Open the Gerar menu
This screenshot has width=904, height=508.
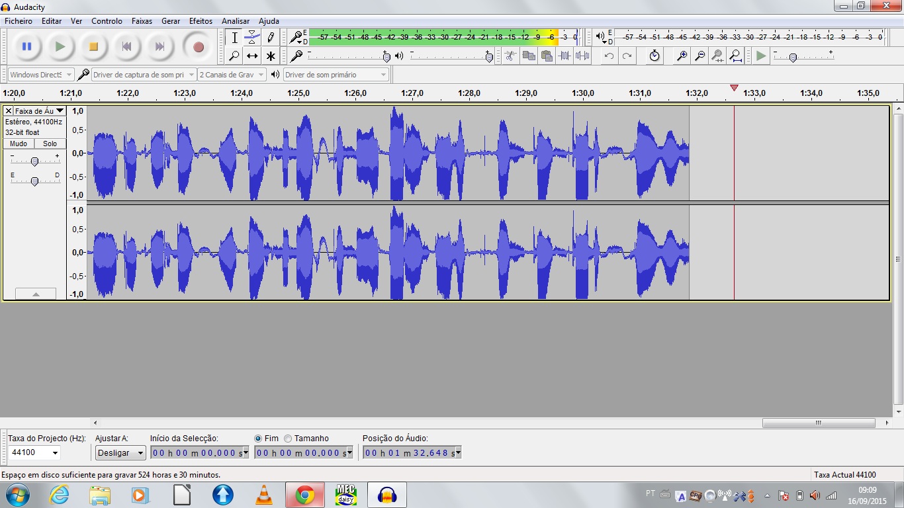coord(171,21)
